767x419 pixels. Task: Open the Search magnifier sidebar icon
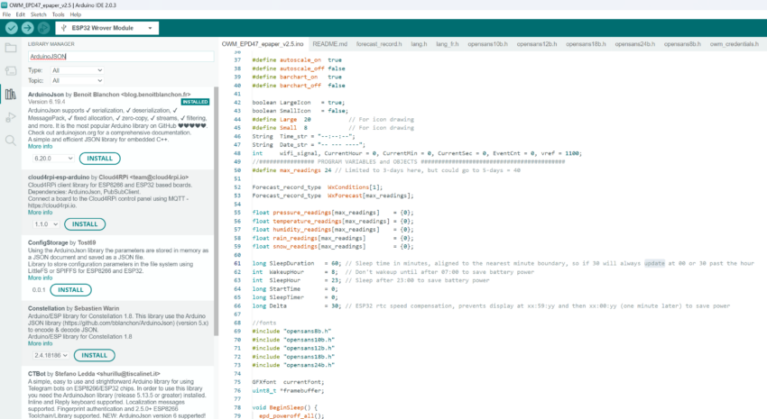coord(11,141)
